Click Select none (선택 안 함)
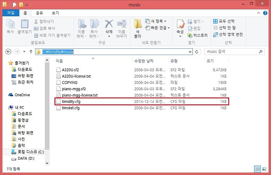Screen dimensions: 271x175 click(224, 28)
